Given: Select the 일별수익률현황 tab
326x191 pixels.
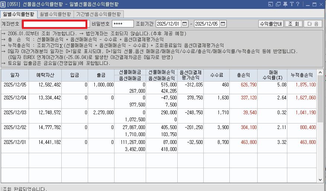Looking at the screenshot, I should pos(19,14).
